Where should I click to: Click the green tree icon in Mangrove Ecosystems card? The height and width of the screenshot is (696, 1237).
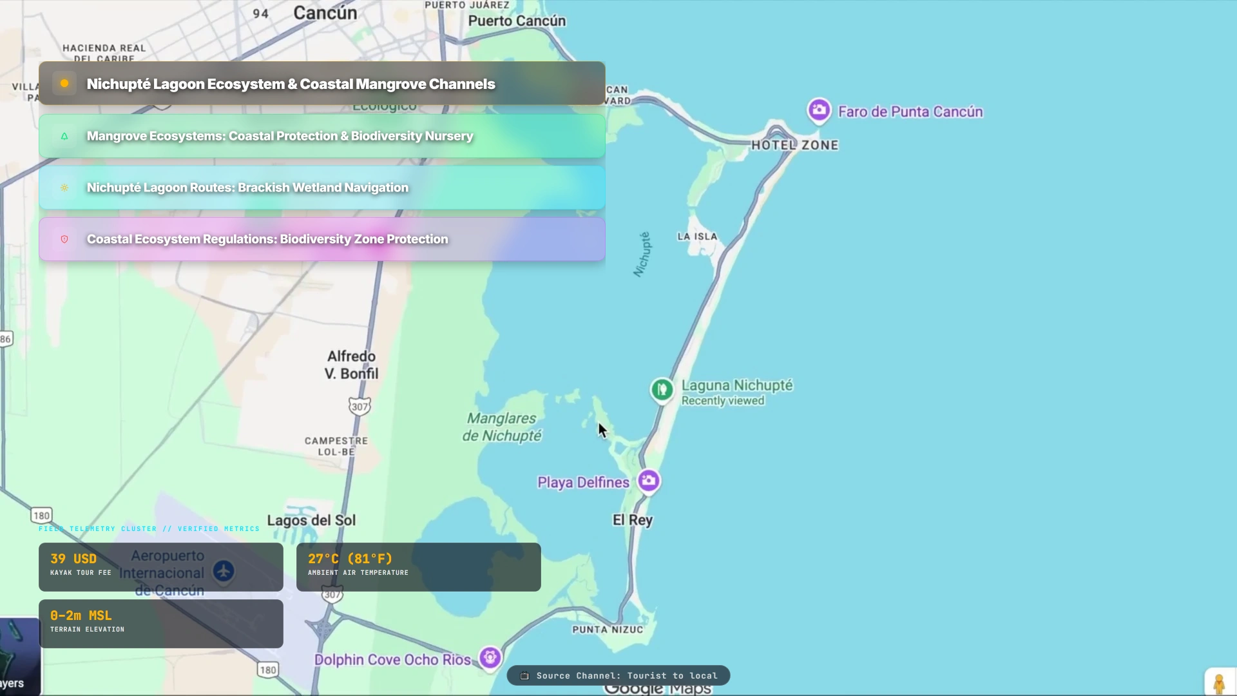point(64,136)
